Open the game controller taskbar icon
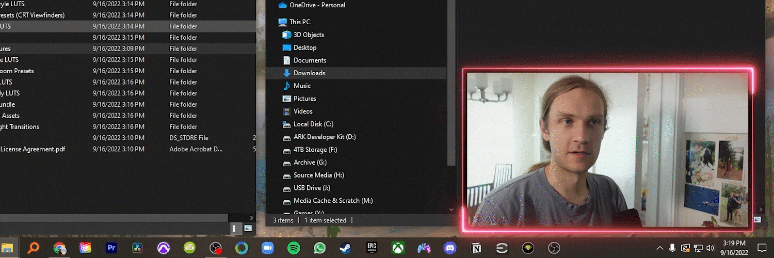 tap(424, 248)
